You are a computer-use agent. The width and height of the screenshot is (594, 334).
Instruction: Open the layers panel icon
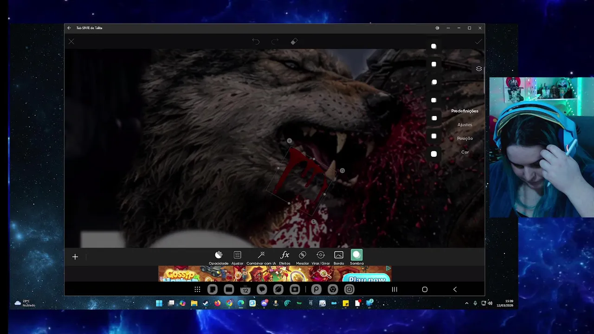pos(479,69)
